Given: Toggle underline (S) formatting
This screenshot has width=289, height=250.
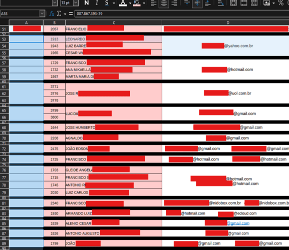Looking at the screenshot, I should click(107, 3).
